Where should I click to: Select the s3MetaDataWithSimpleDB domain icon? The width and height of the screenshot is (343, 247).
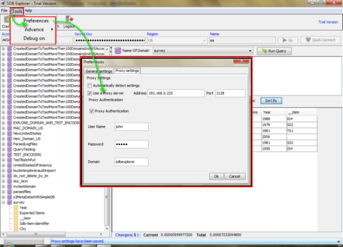[9, 197]
